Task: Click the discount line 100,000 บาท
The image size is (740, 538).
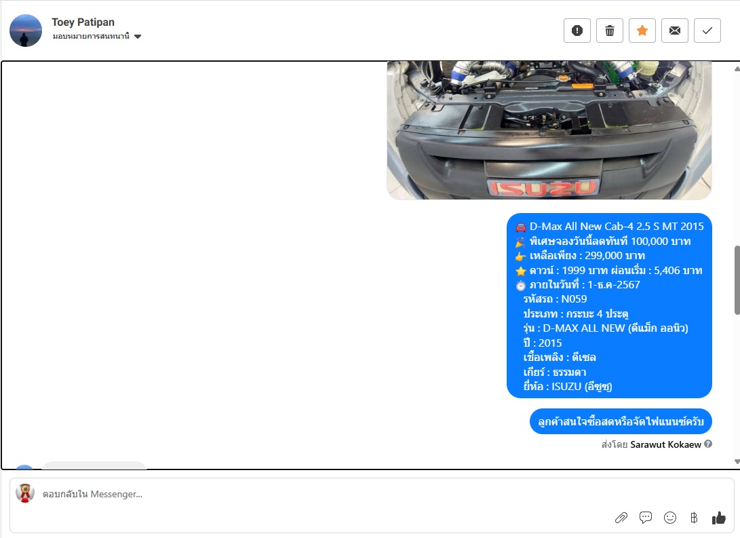Action: [603, 241]
